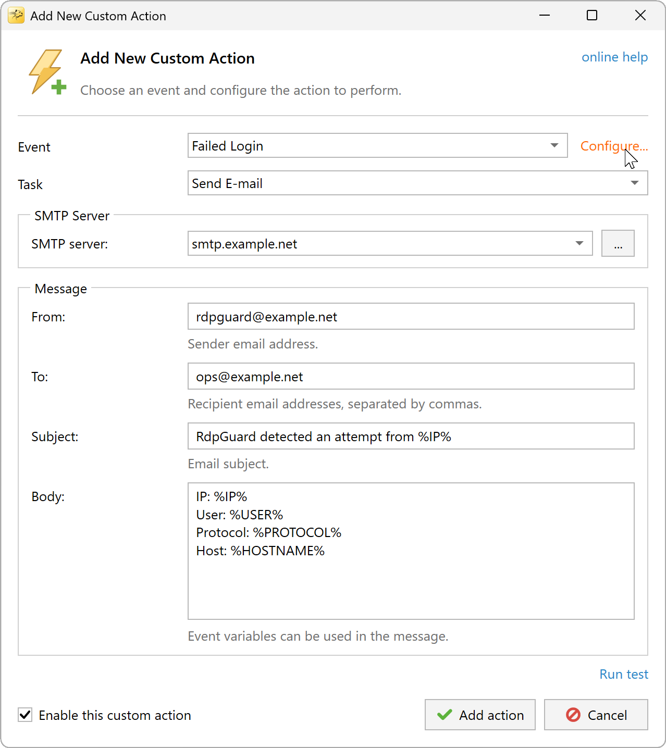The height and width of the screenshot is (748, 666).
Task: Open the Event dropdown showing Failed Login
Action: 377,145
